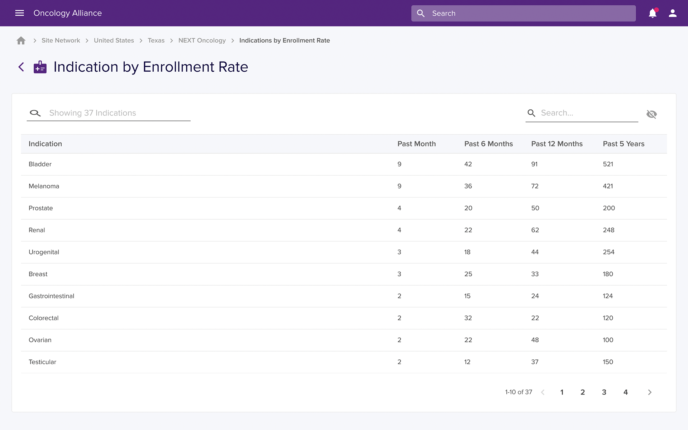
Task: Click Colorectal's Past 6 Months value 32
Action: (468, 318)
